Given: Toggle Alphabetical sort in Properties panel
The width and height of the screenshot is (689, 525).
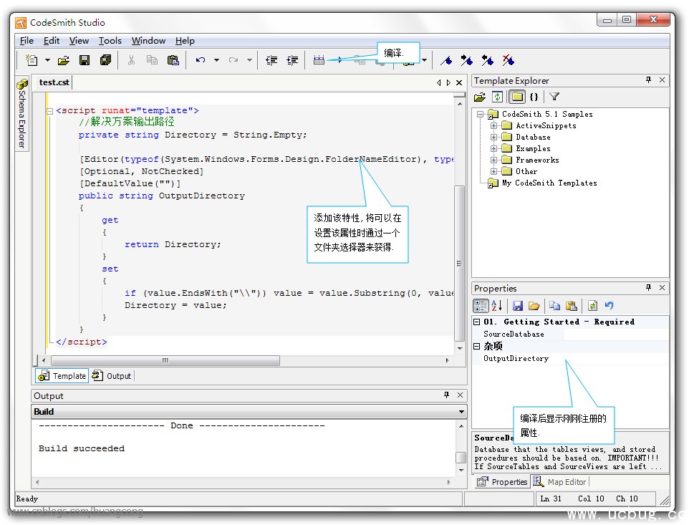Looking at the screenshot, I should click(497, 306).
